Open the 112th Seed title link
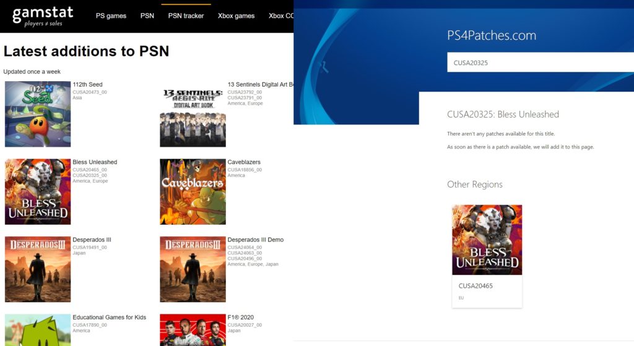 click(87, 84)
